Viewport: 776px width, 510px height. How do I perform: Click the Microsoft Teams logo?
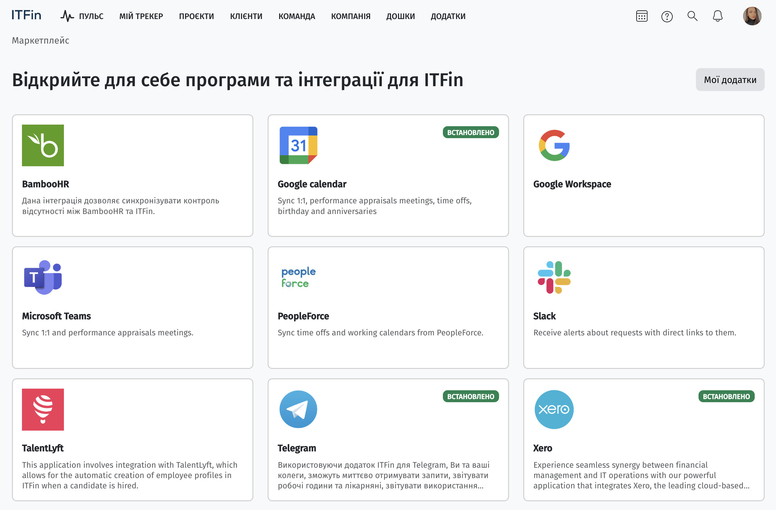coord(43,278)
